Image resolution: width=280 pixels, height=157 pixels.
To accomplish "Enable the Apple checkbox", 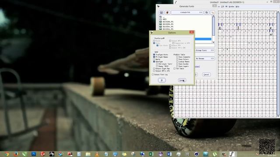I will pyautogui.click(x=154, y=59).
